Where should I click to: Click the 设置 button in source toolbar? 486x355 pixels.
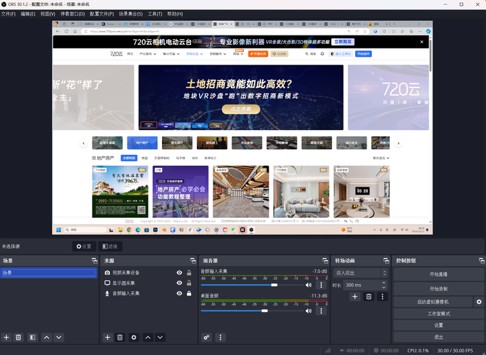point(84,247)
